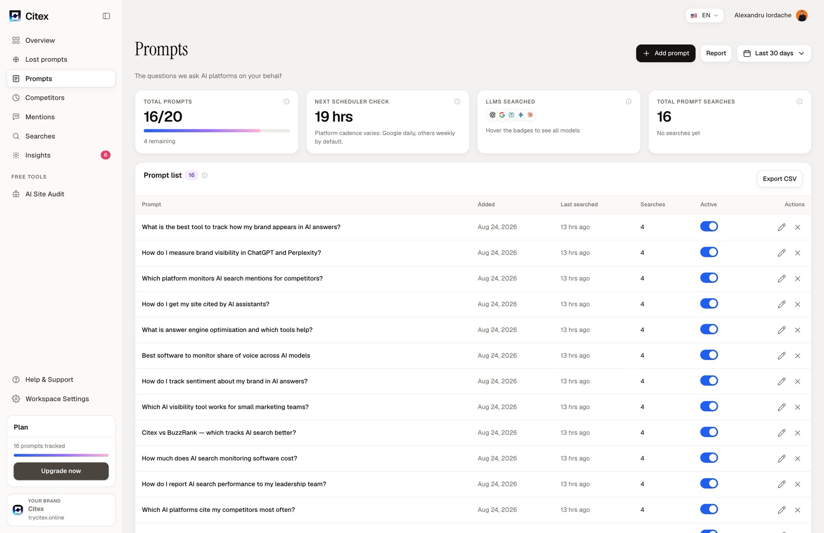Edit the 'track sentiment about my brand' prompt

[781, 382]
